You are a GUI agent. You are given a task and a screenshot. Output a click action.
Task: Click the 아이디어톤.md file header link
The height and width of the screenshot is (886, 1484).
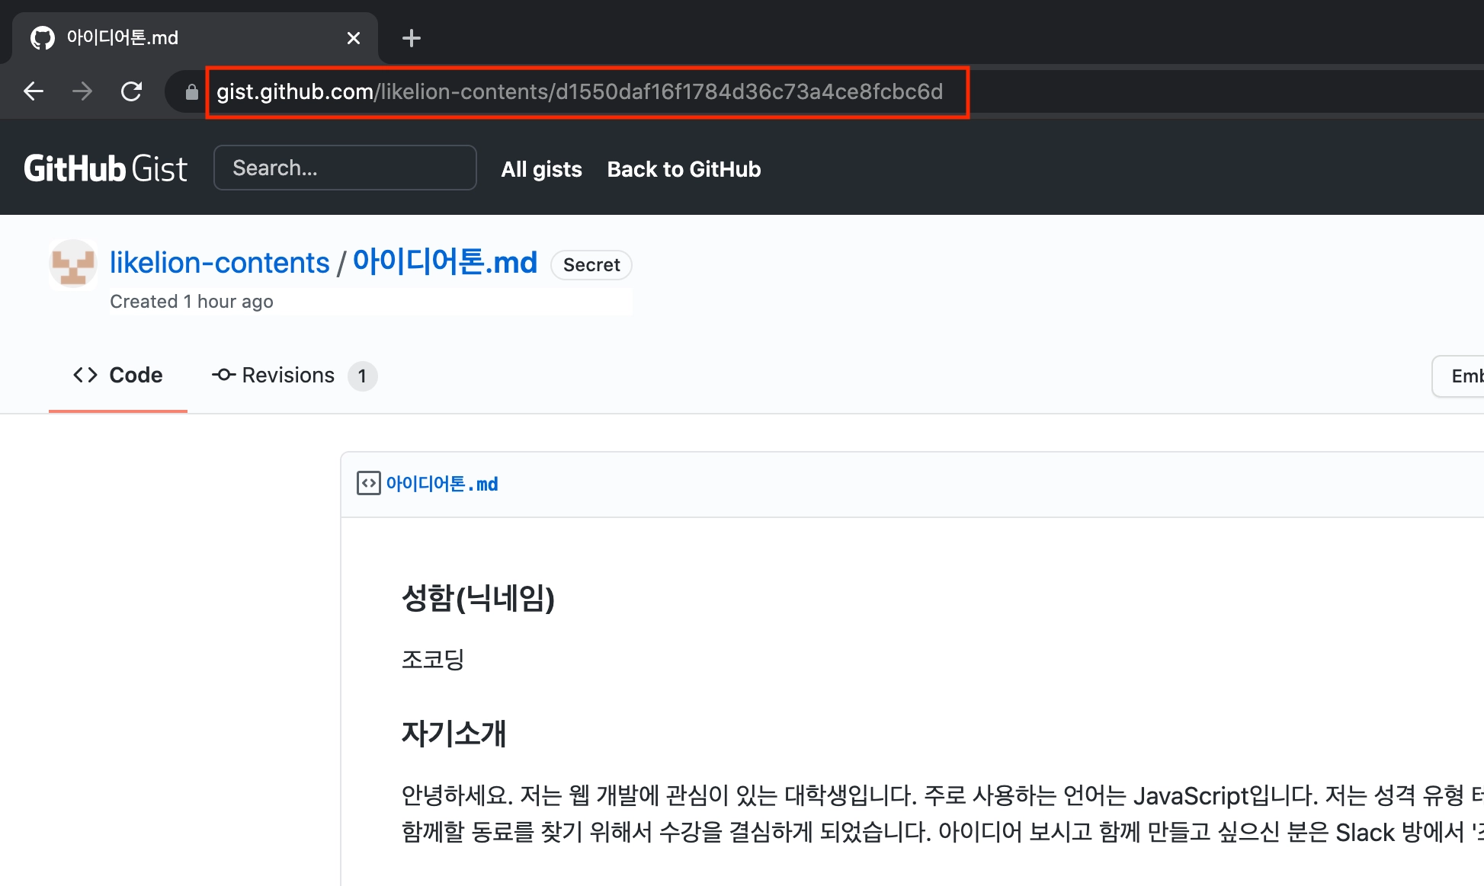tap(442, 484)
